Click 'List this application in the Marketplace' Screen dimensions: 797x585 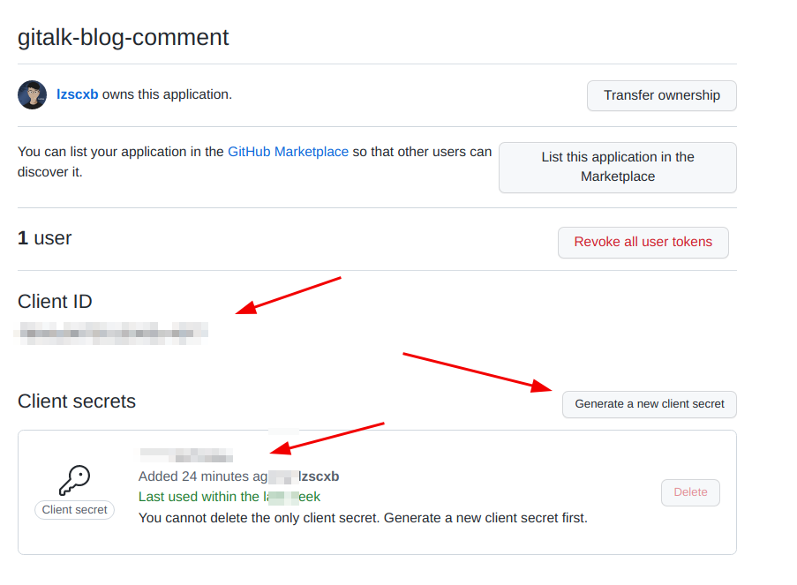[617, 167]
